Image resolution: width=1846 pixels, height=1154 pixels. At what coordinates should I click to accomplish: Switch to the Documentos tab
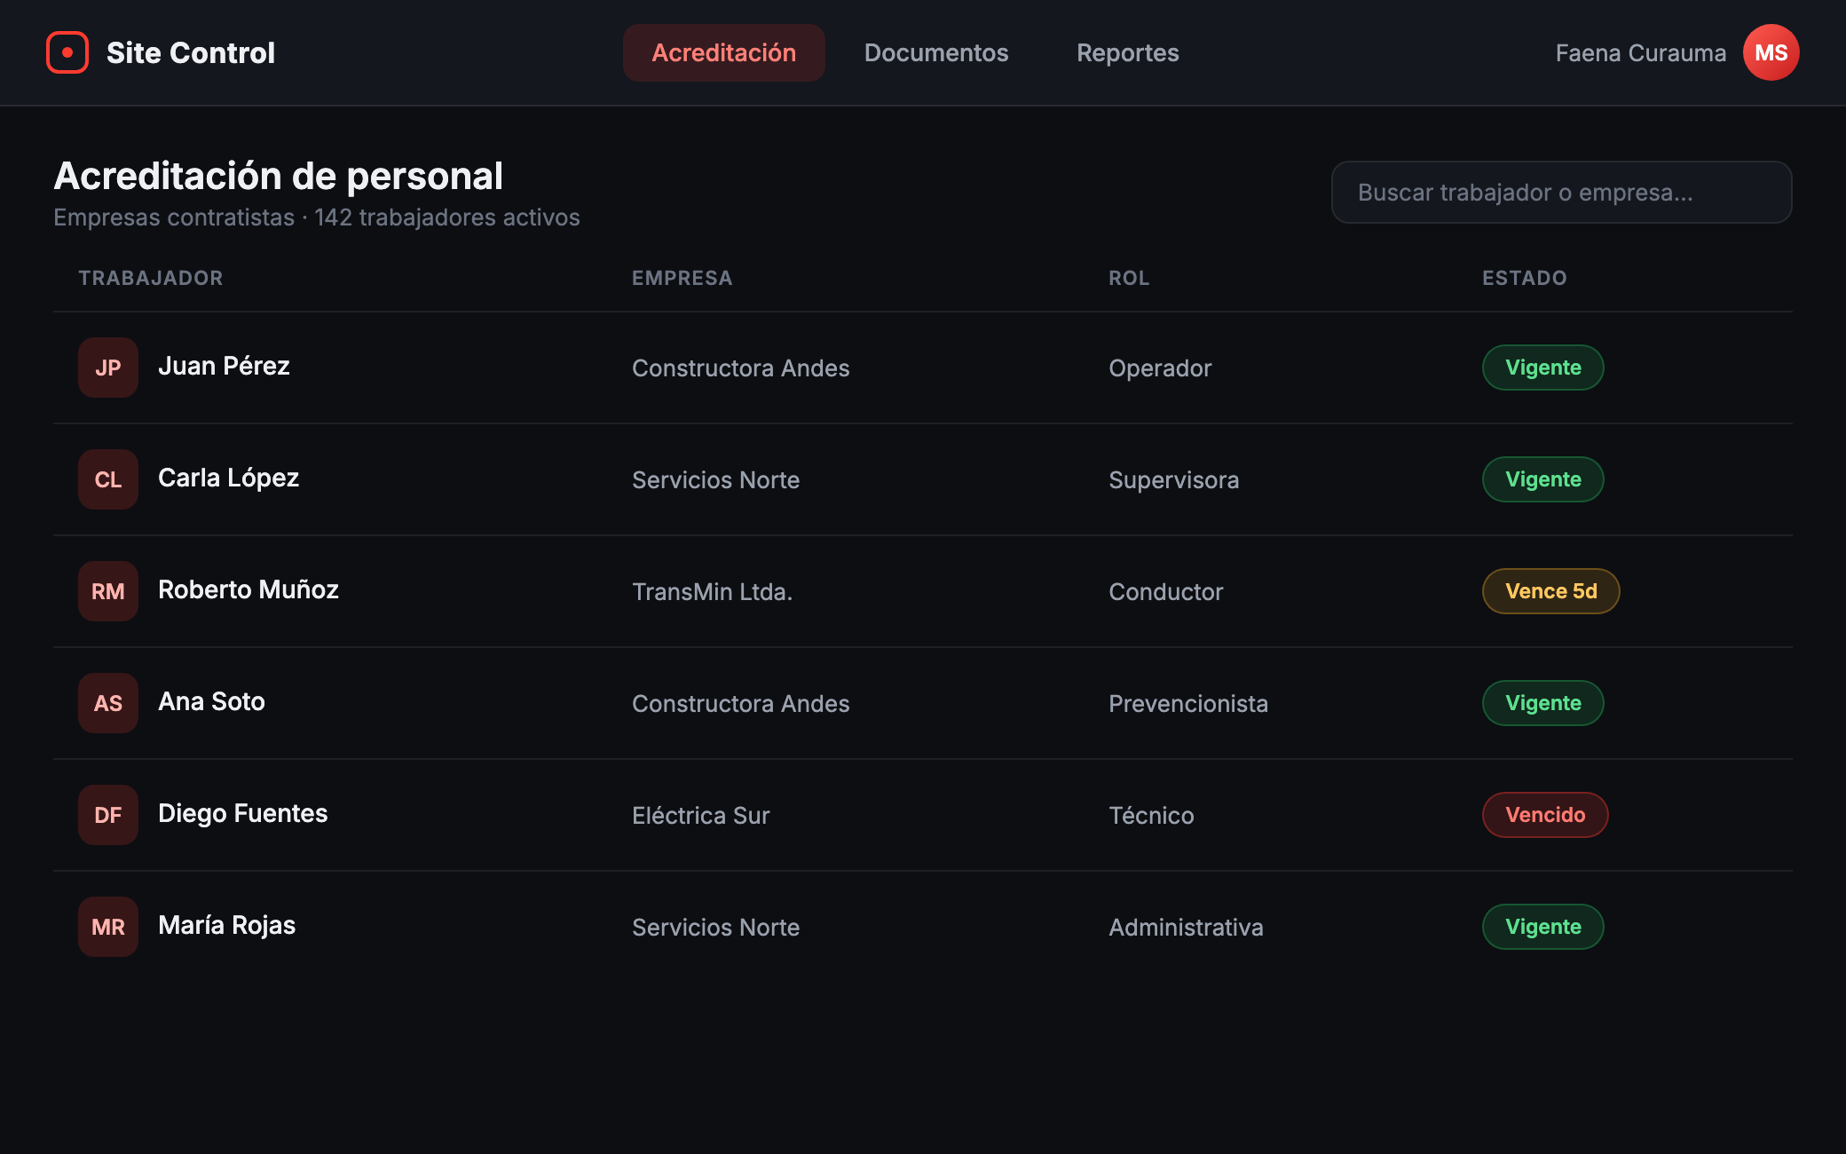coord(936,52)
